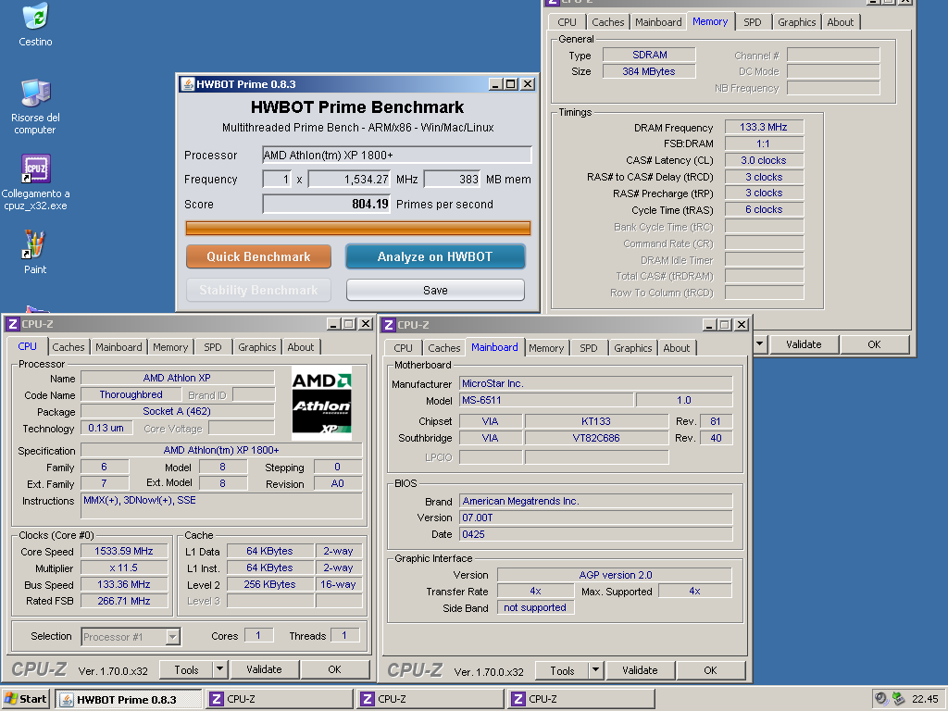This screenshot has width=948, height=711.
Task: Click the Z icon in Mainboard CPU-Z window title
Action: pyautogui.click(x=389, y=325)
